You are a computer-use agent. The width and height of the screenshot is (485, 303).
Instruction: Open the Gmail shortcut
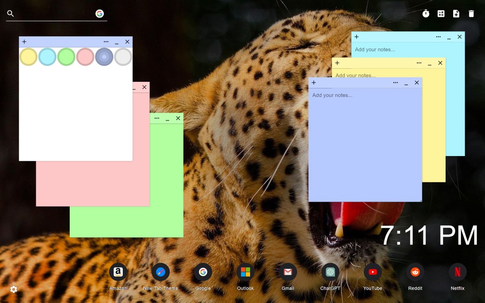(x=288, y=272)
